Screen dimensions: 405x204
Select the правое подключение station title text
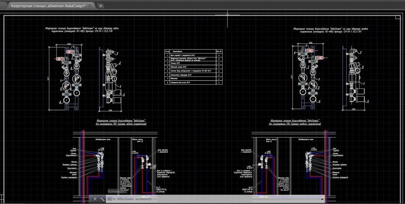tap(331, 30)
